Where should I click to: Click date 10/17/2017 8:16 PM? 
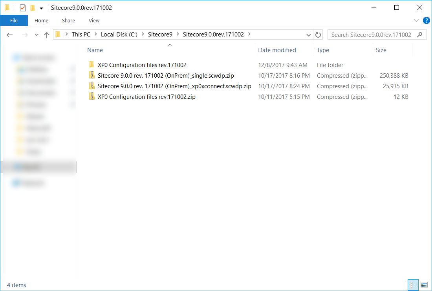point(284,76)
